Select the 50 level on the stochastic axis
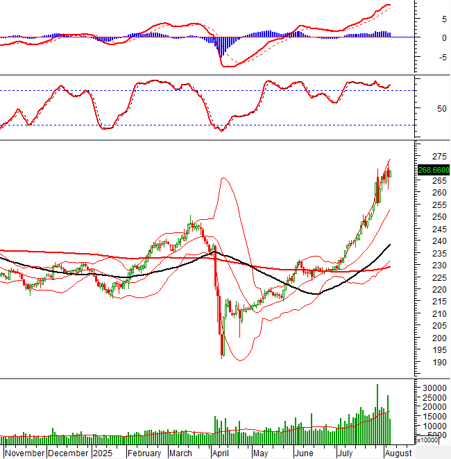The image size is (451, 459). [x=442, y=109]
